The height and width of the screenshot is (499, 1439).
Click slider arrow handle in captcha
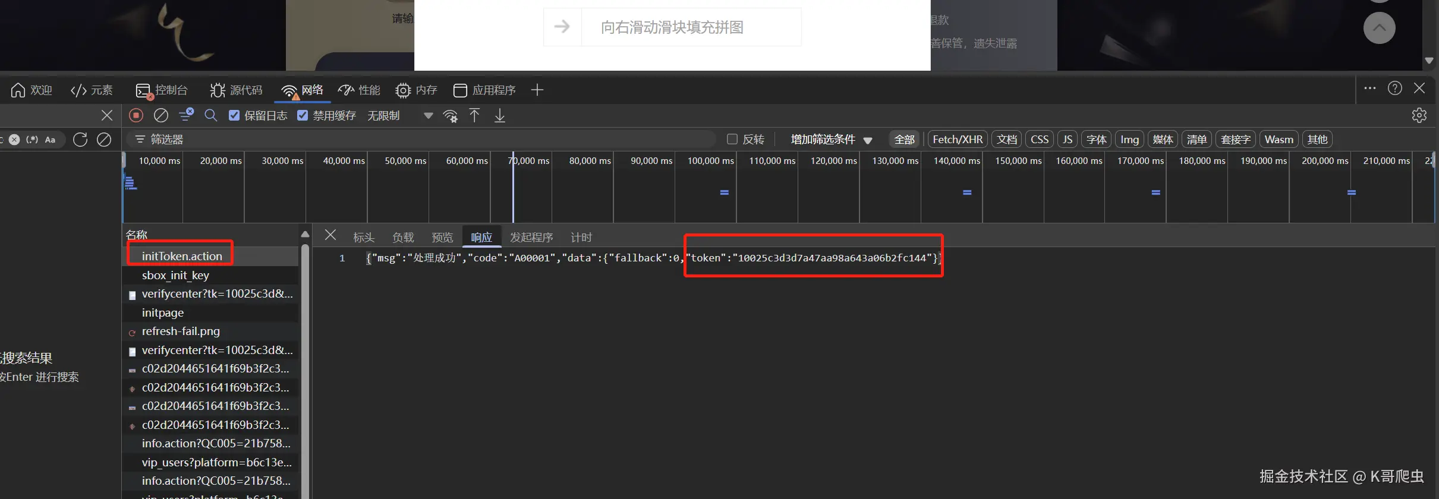562,27
